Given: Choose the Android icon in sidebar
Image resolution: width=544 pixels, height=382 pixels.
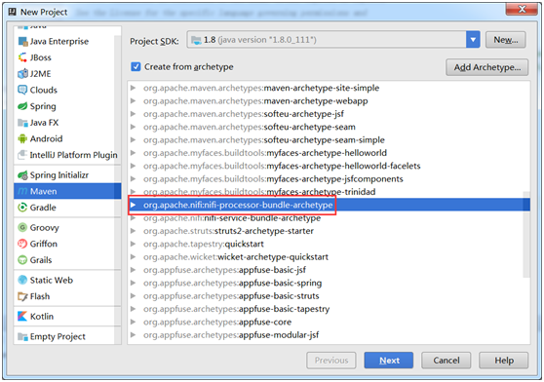Looking at the screenshot, I should (22, 138).
